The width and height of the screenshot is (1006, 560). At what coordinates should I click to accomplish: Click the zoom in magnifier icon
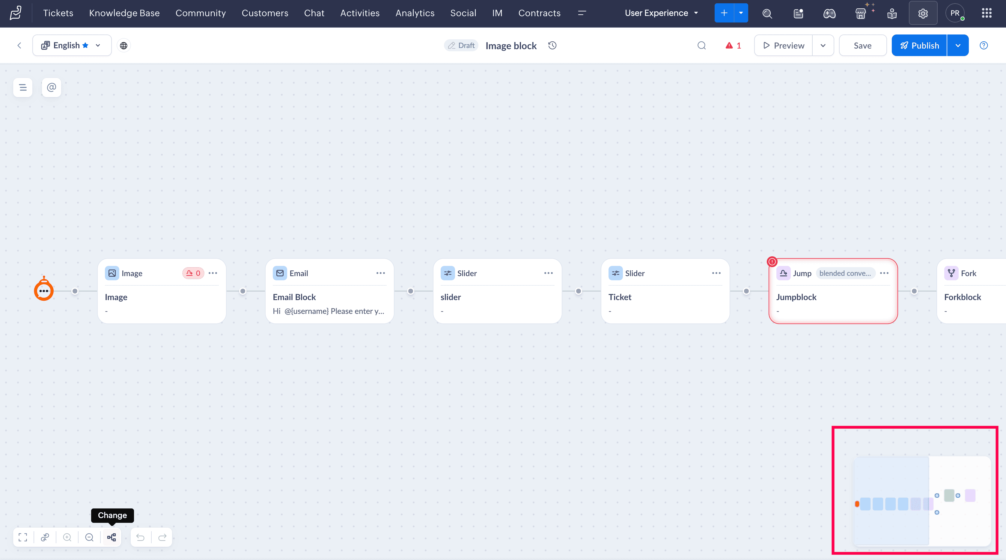click(x=67, y=537)
